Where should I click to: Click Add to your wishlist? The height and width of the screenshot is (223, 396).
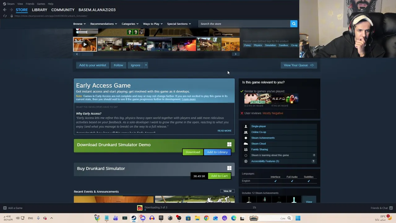(x=93, y=65)
